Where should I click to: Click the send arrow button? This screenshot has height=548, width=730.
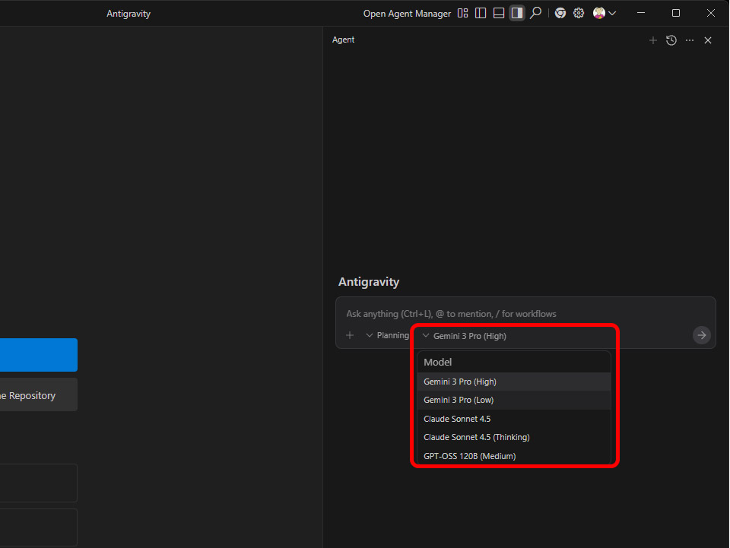coord(702,335)
